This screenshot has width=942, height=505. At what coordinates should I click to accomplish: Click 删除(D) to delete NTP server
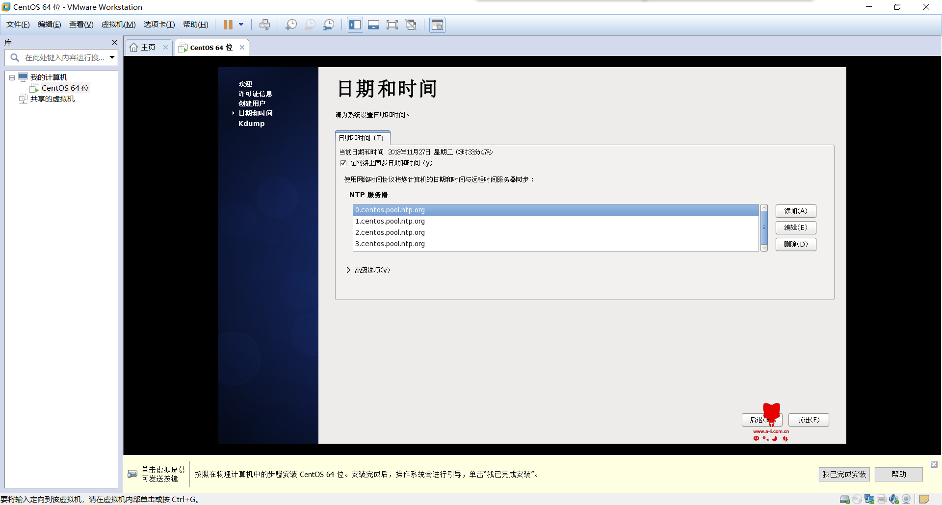795,244
